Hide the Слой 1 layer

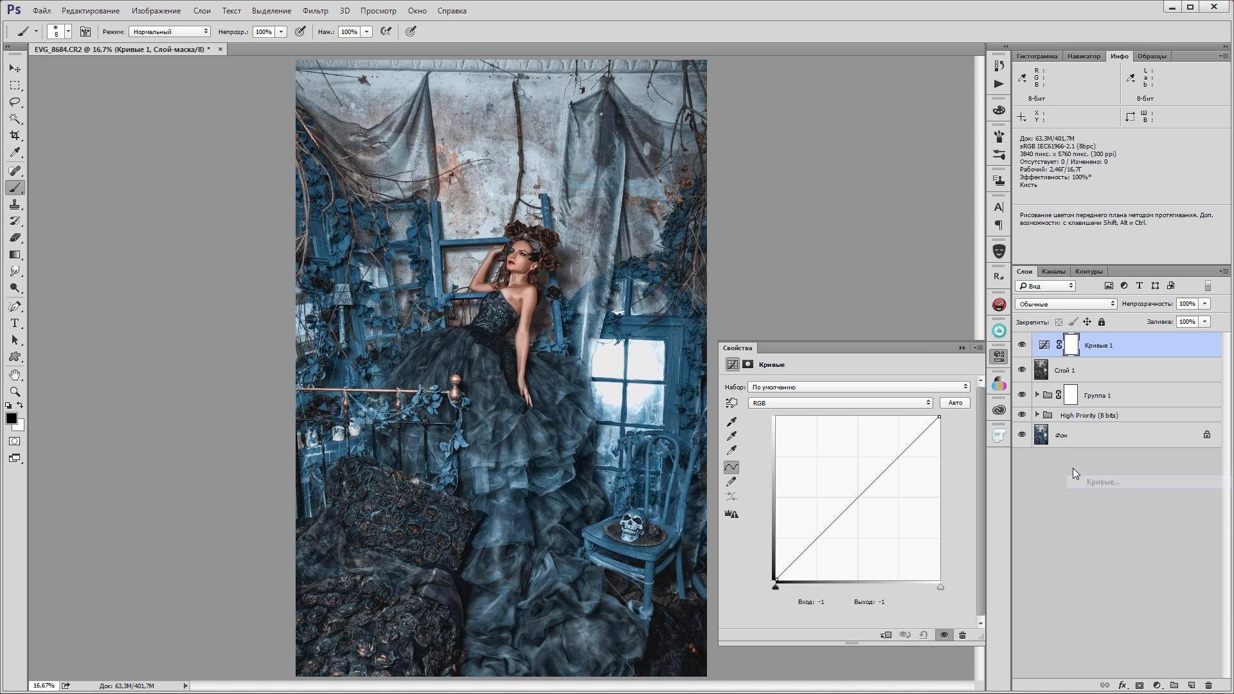1022,369
